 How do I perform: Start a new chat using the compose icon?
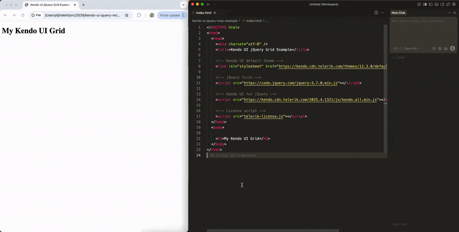(x=419, y=4)
